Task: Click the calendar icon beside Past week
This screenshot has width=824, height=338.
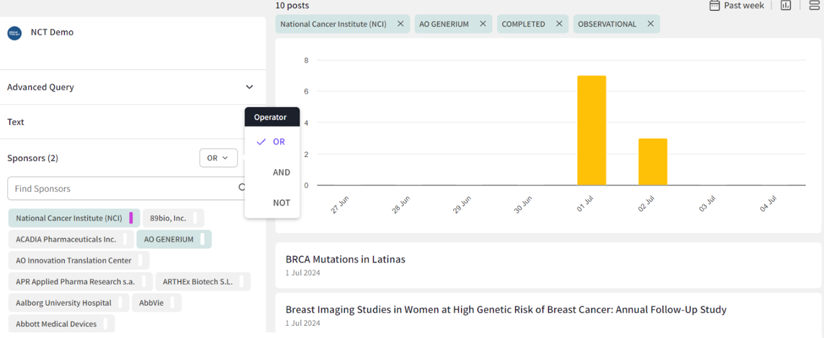Action: click(x=715, y=6)
